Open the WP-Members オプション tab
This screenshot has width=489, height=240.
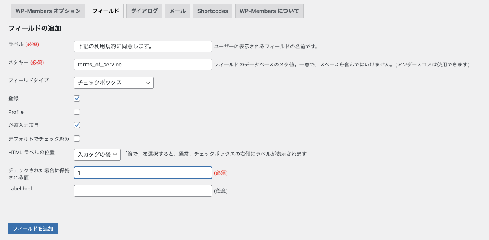[x=48, y=11]
